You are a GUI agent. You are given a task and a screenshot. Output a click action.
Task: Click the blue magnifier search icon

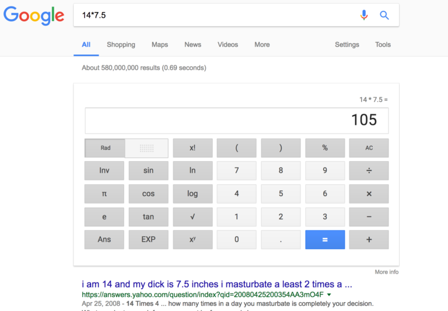[384, 15]
